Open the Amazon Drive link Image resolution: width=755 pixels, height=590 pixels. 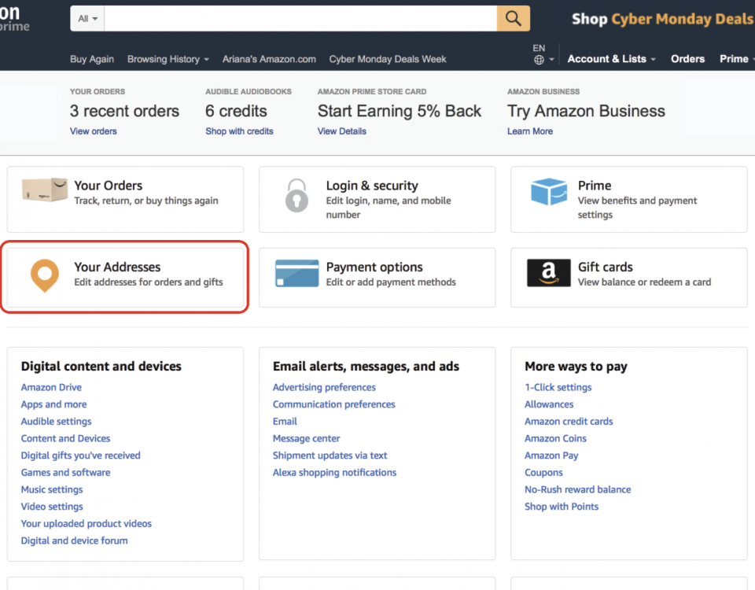coord(51,387)
